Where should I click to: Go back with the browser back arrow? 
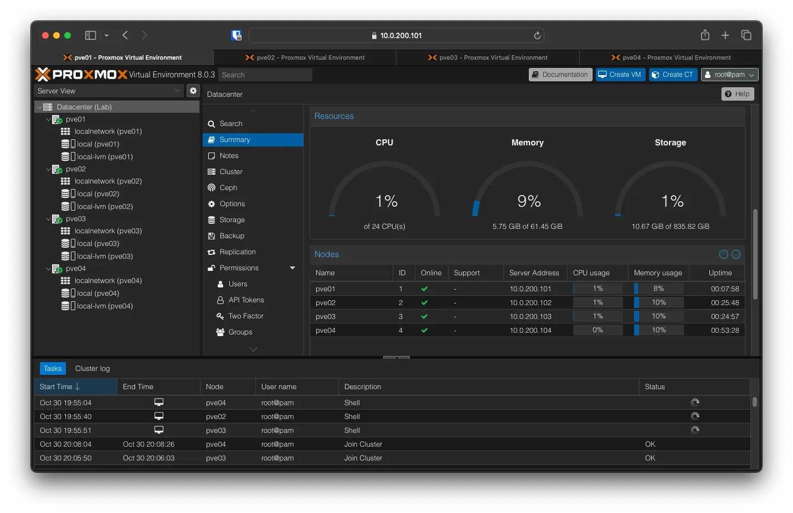coord(125,35)
